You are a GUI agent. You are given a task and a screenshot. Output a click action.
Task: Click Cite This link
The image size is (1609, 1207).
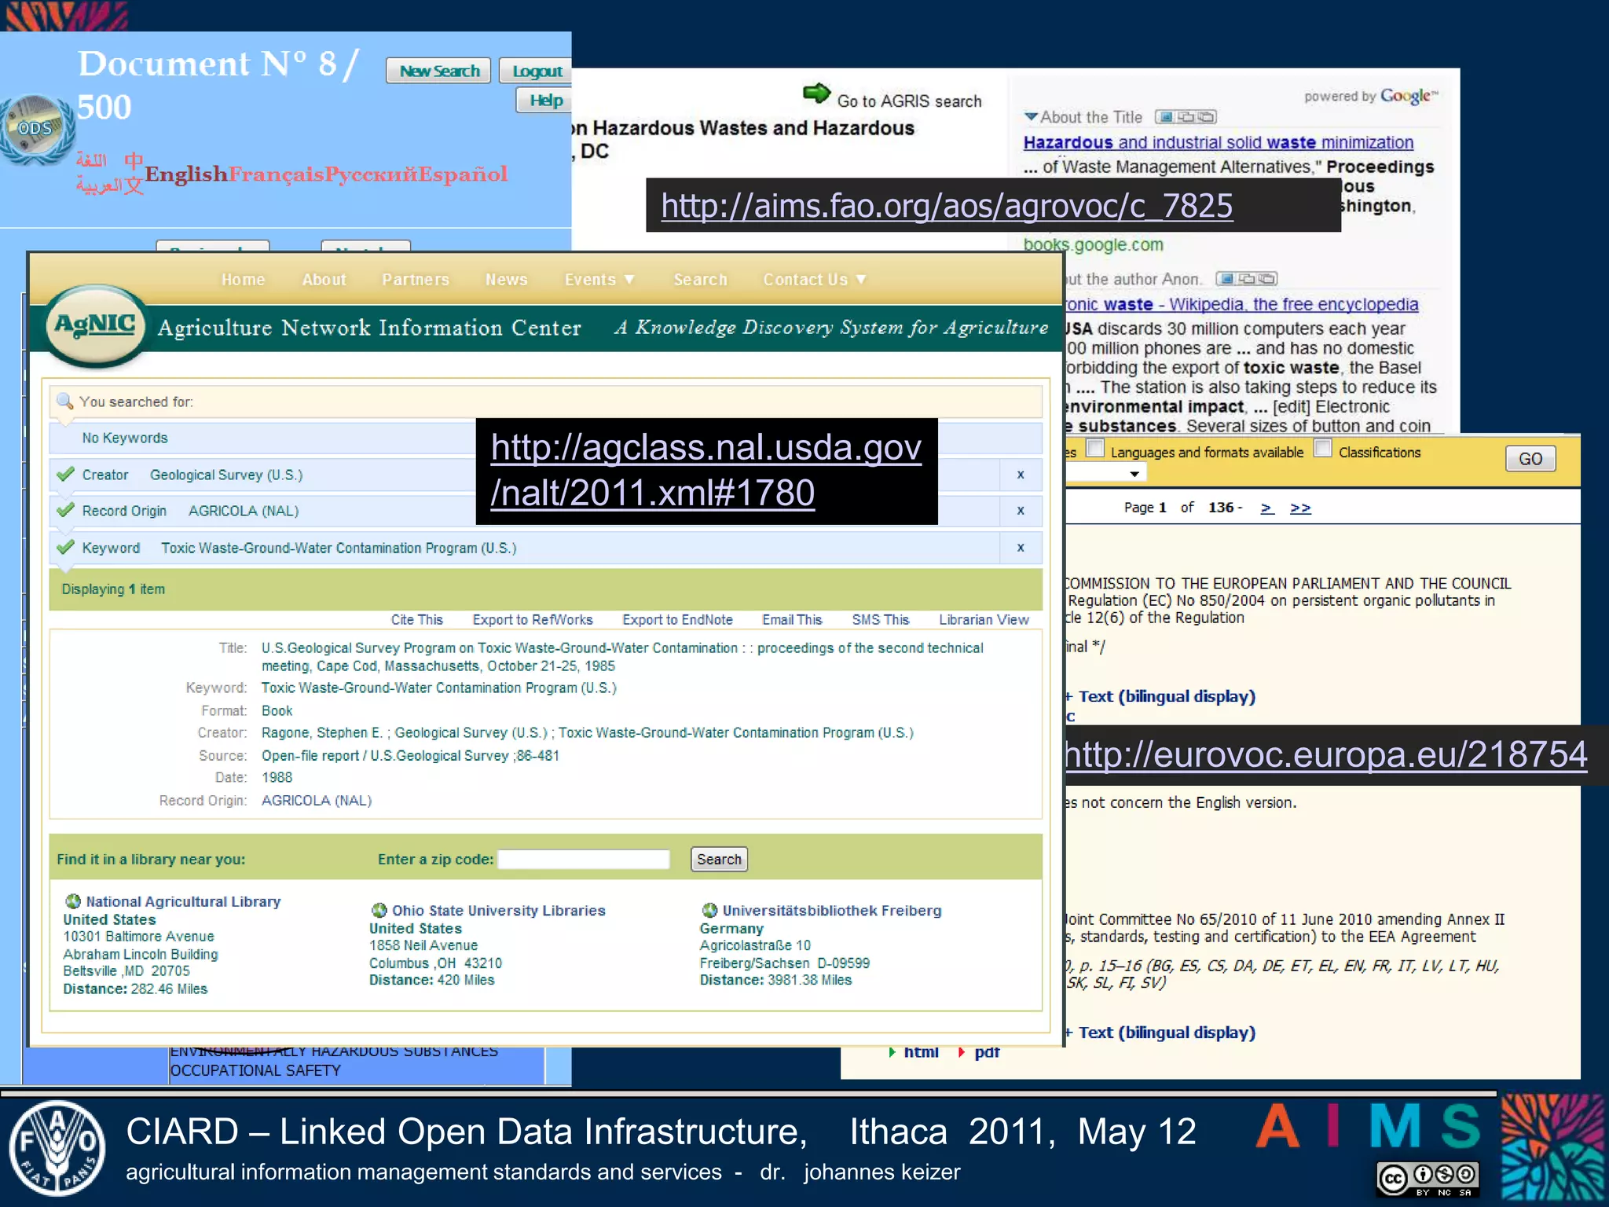click(x=417, y=620)
